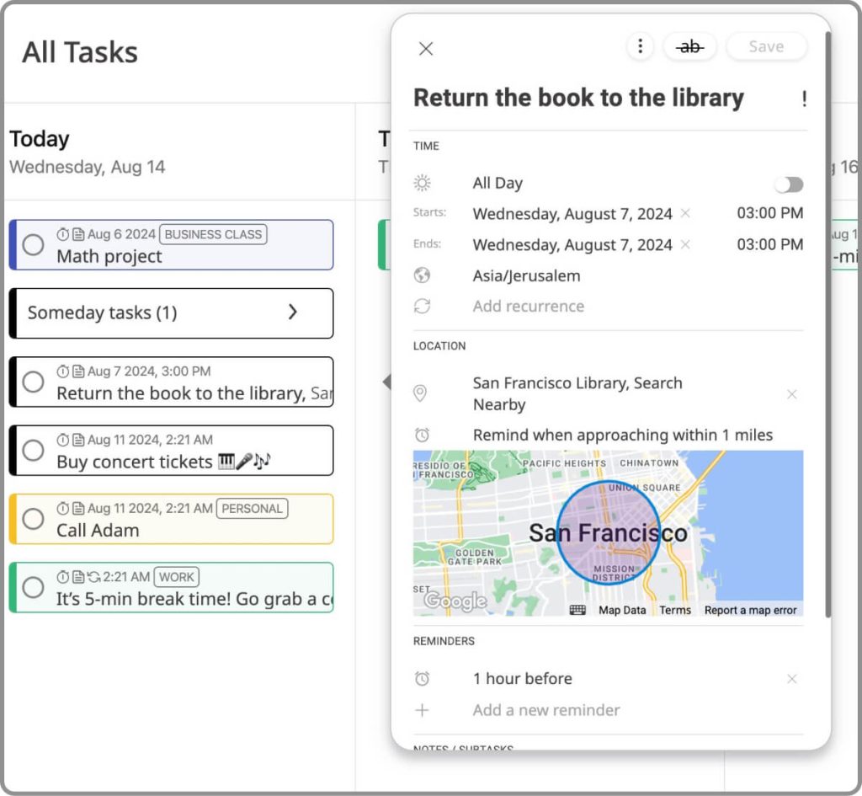Open the Starts date Wednesday, August 7, 2024
This screenshot has height=796, width=862.
[x=572, y=213]
